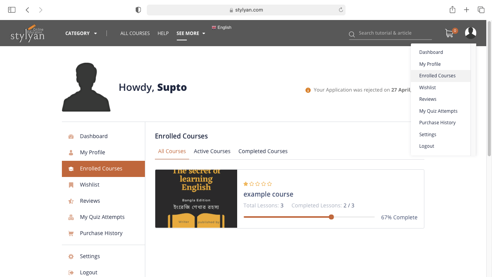Open Dashboard from the left sidebar

(x=103, y=136)
